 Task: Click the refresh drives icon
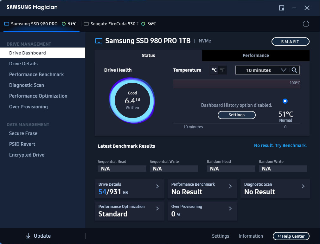306,24
